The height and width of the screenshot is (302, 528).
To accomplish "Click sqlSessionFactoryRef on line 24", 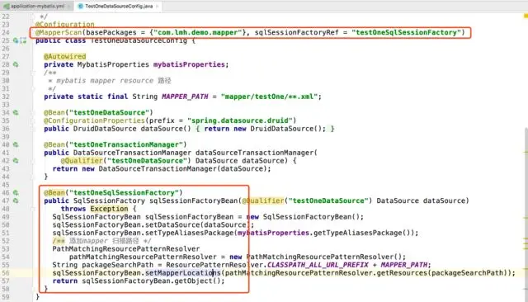I will coord(296,32).
